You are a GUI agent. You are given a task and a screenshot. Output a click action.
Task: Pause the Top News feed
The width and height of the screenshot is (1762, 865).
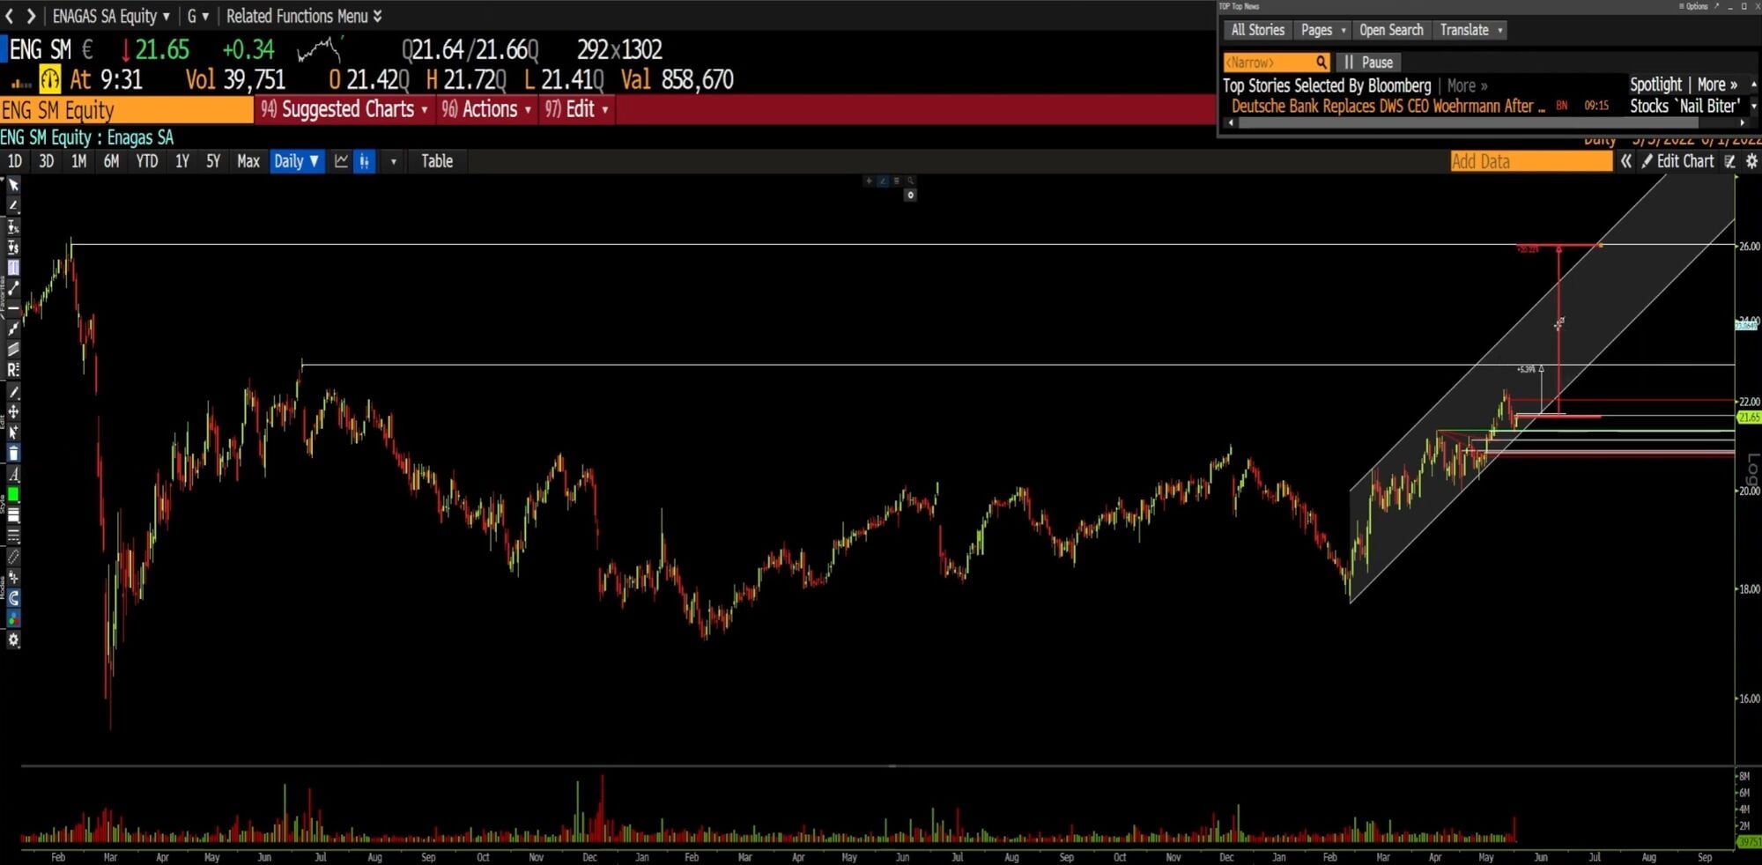1369,63
